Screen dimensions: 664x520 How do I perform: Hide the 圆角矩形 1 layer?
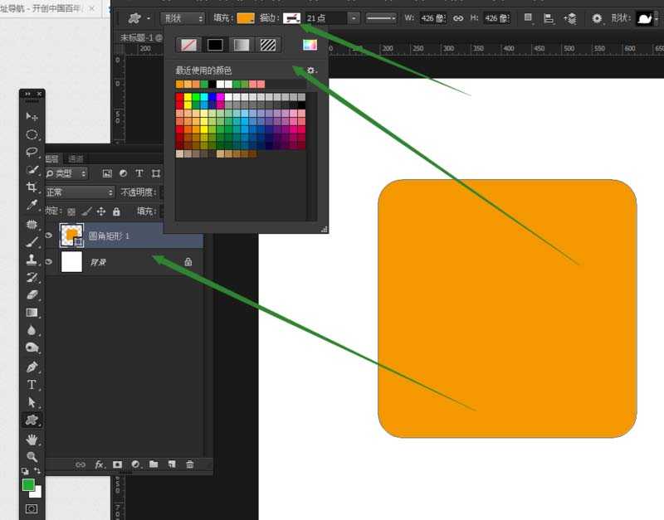49,236
